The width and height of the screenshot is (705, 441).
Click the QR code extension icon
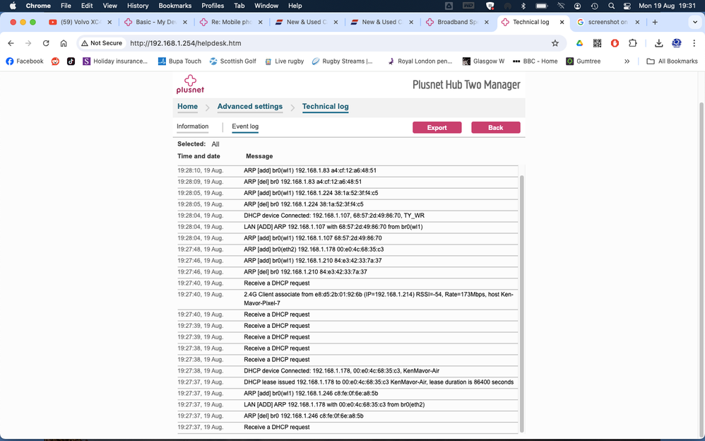click(x=597, y=43)
